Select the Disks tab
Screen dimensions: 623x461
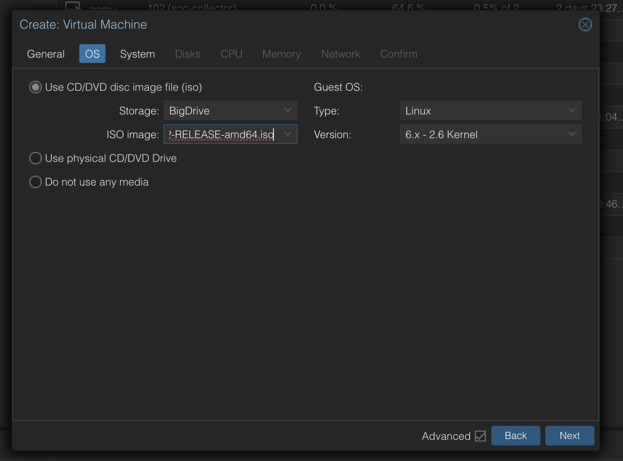187,54
